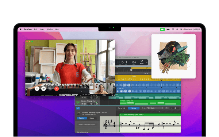The height and width of the screenshot is (137, 219).
Task: Click the album artwork image window
Action: [173, 56]
